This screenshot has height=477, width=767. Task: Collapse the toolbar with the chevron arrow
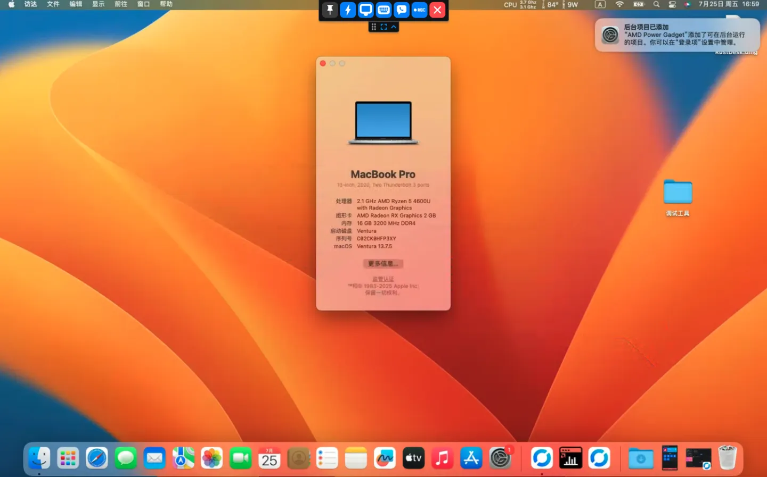point(393,27)
